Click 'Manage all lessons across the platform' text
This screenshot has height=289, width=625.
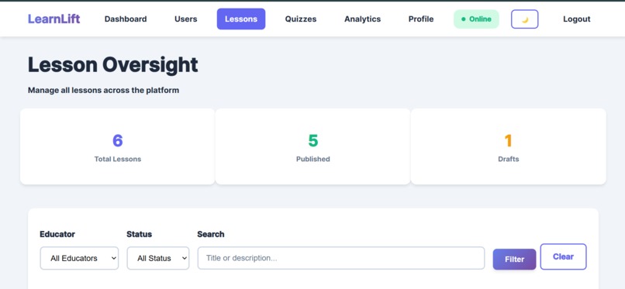click(103, 91)
